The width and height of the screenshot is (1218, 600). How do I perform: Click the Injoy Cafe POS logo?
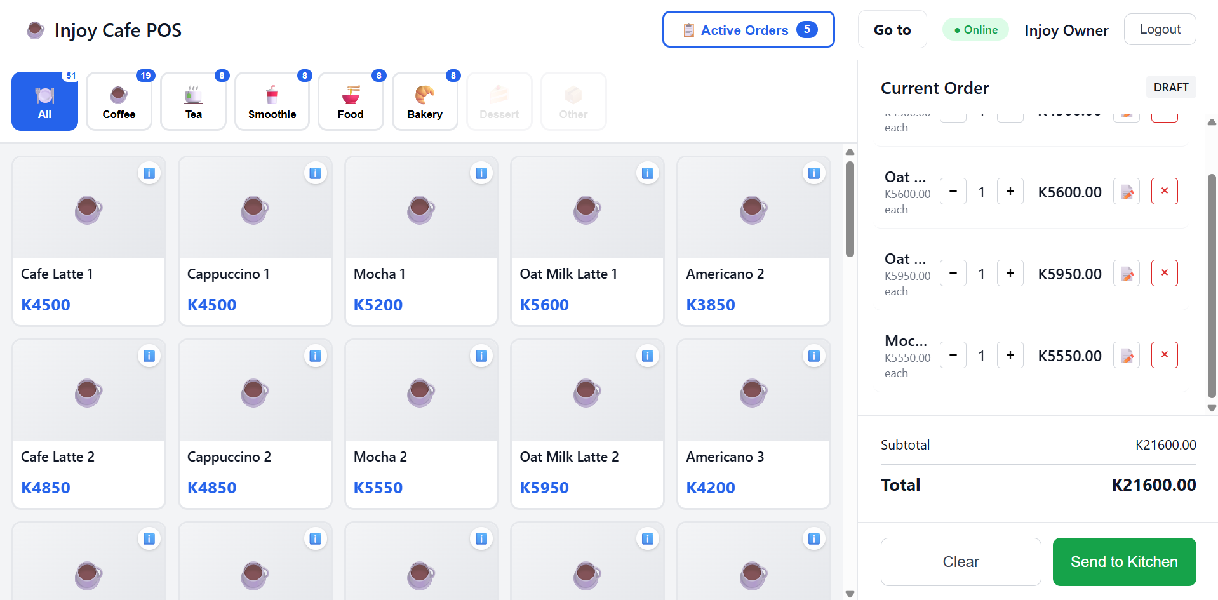coord(105,30)
